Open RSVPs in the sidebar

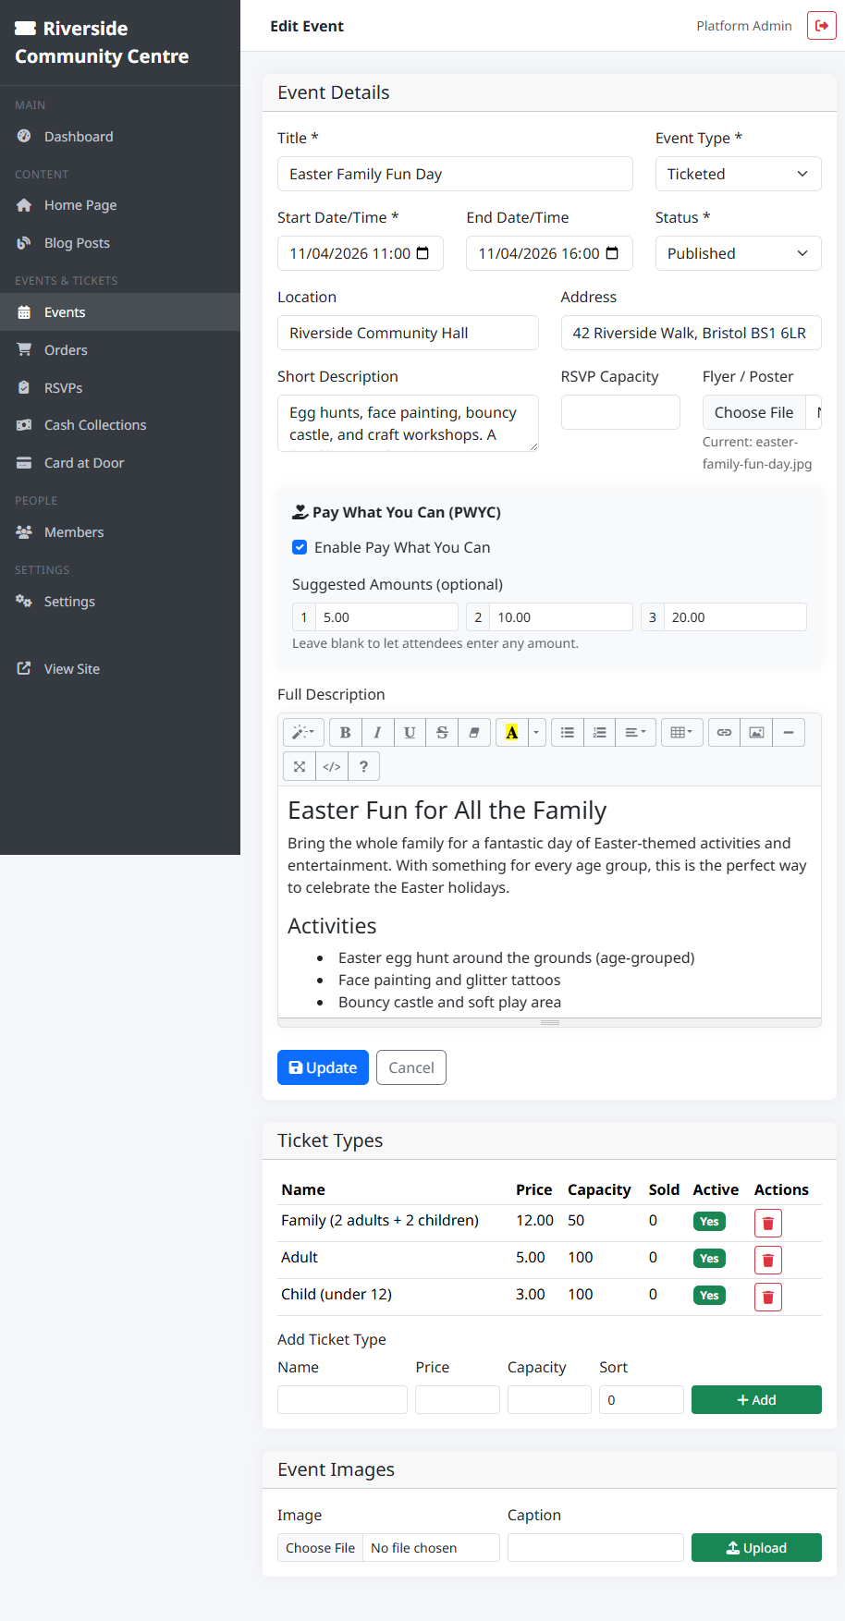pos(120,388)
